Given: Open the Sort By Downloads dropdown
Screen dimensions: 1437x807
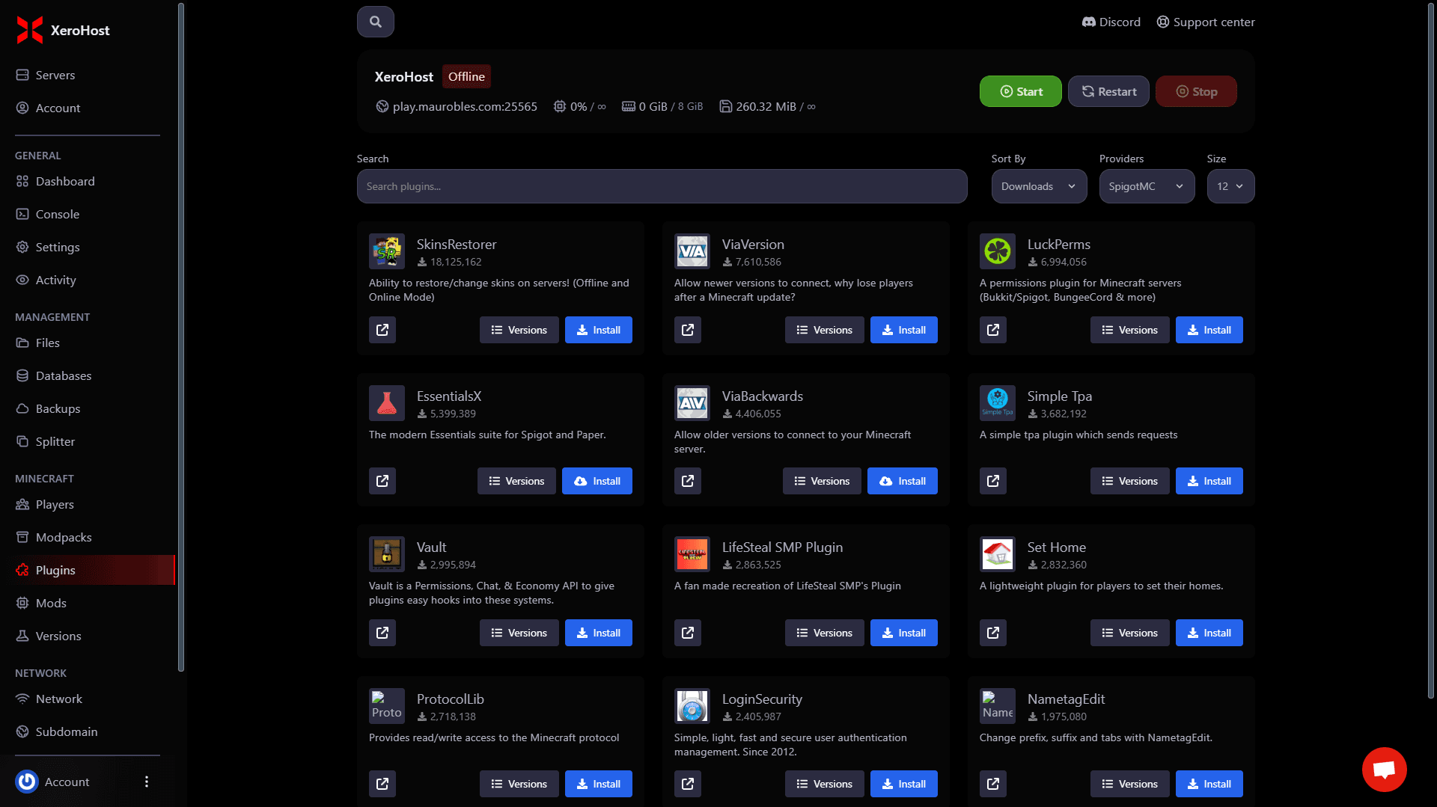Looking at the screenshot, I should [1039, 186].
